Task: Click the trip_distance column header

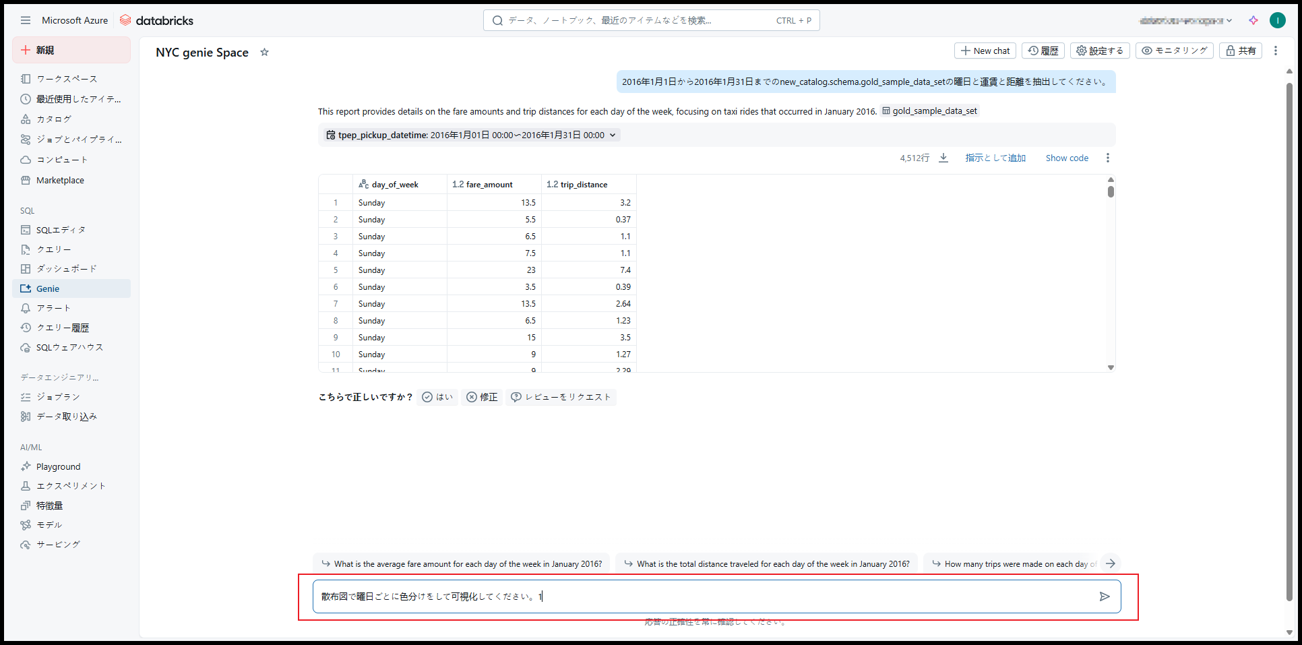Action: 588,184
